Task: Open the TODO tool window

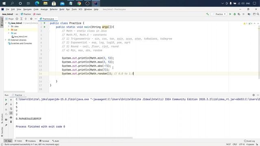Action: [x=18, y=141]
